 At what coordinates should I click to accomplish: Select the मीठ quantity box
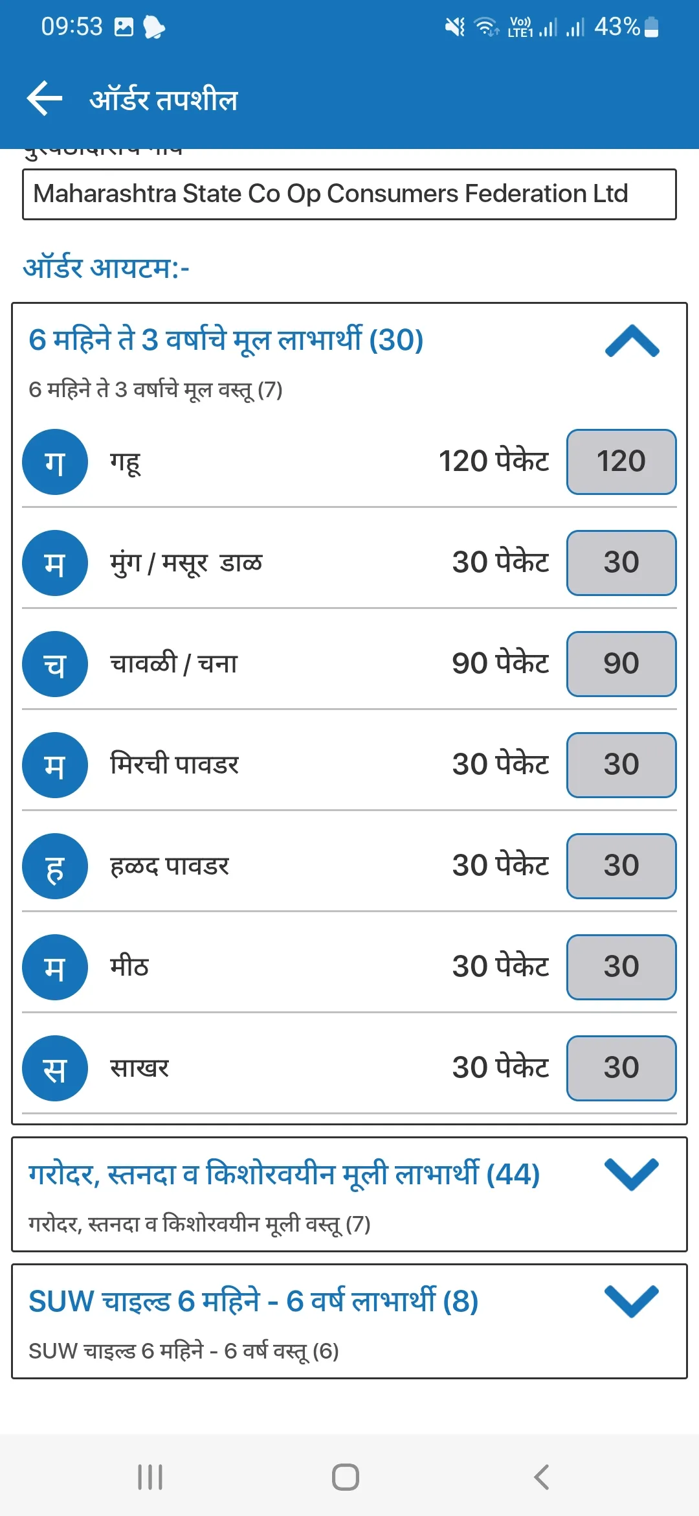click(x=621, y=967)
